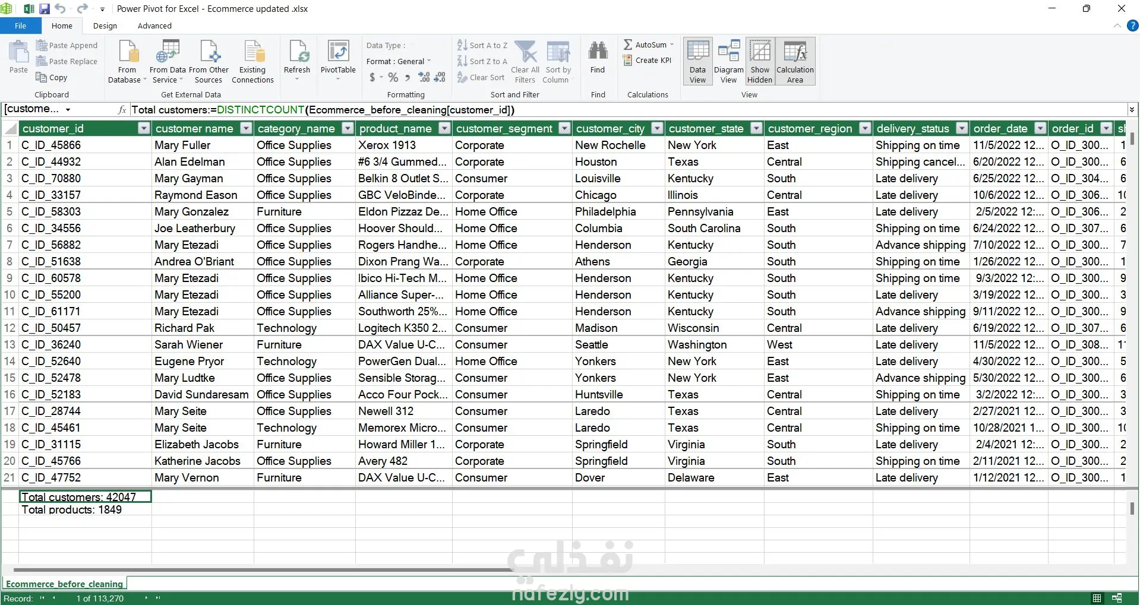Viewport: 1140px width, 605px height.
Task: Open category_name column filter dropdown
Action: point(348,128)
